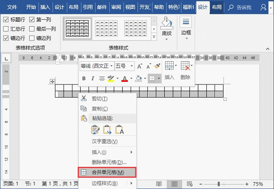Choose Merge Formatting paste option icon
The height and width of the screenshot is (189, 274).
coord(107,130)
